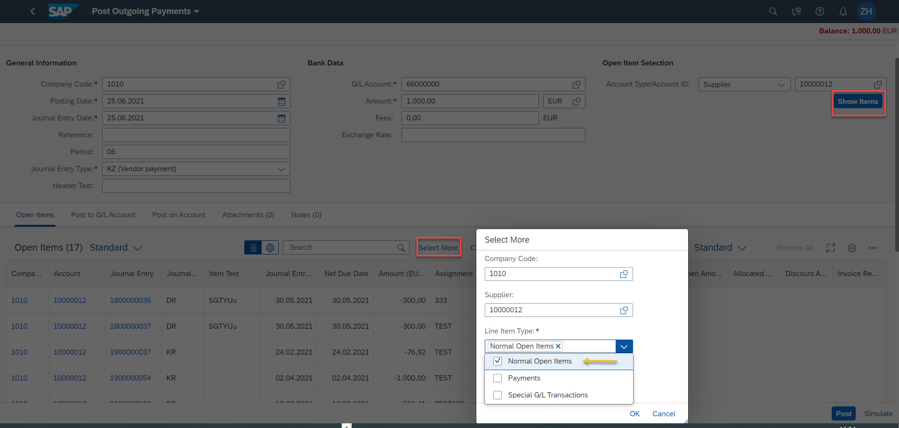This screenshot has width=899, height=428.
Task: Open the feedback chat icon in the header
Action: coord(796,11)
